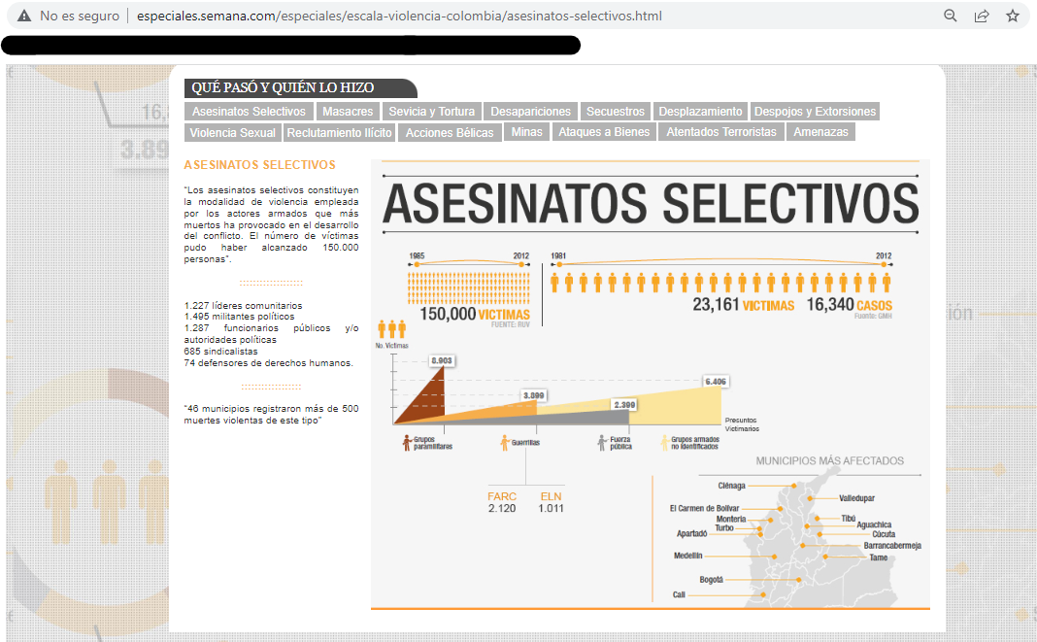Click the 6.406 chart value label
Viewport: 1037px width, 642px height.
click(x=716, y=382)
